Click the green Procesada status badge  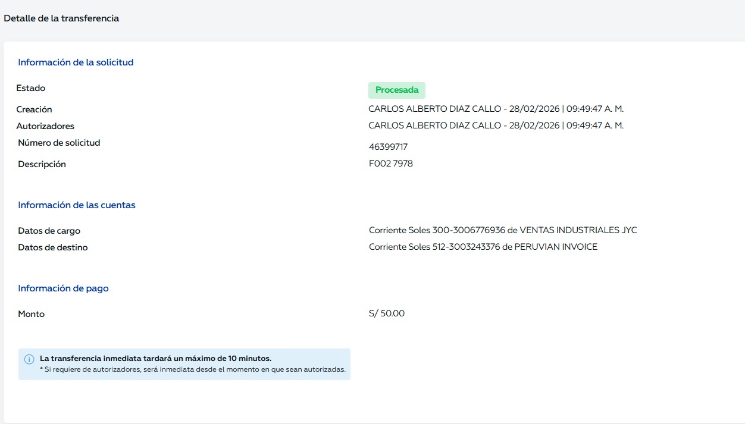point(396,90)
